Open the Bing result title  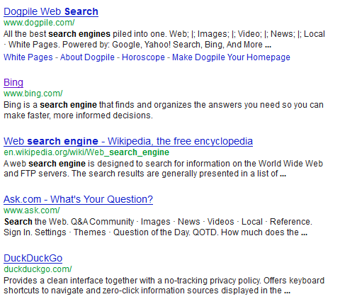[x=13, y=82]
